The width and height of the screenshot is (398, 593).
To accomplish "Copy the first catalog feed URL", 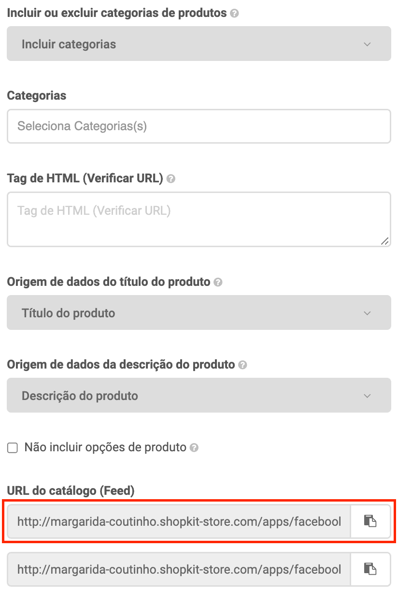I will (370, 521).
